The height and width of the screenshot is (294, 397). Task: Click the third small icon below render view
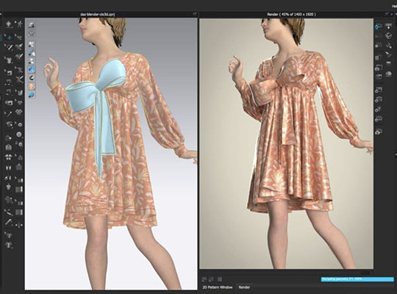coord(220,279)
